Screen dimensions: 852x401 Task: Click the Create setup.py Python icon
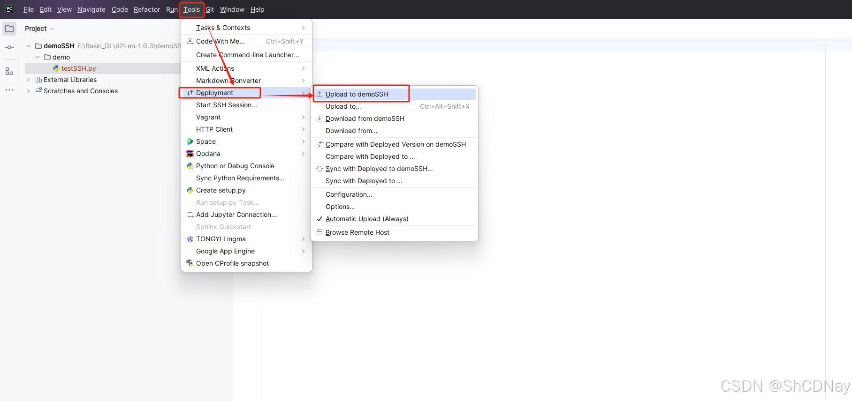[190, 190]
